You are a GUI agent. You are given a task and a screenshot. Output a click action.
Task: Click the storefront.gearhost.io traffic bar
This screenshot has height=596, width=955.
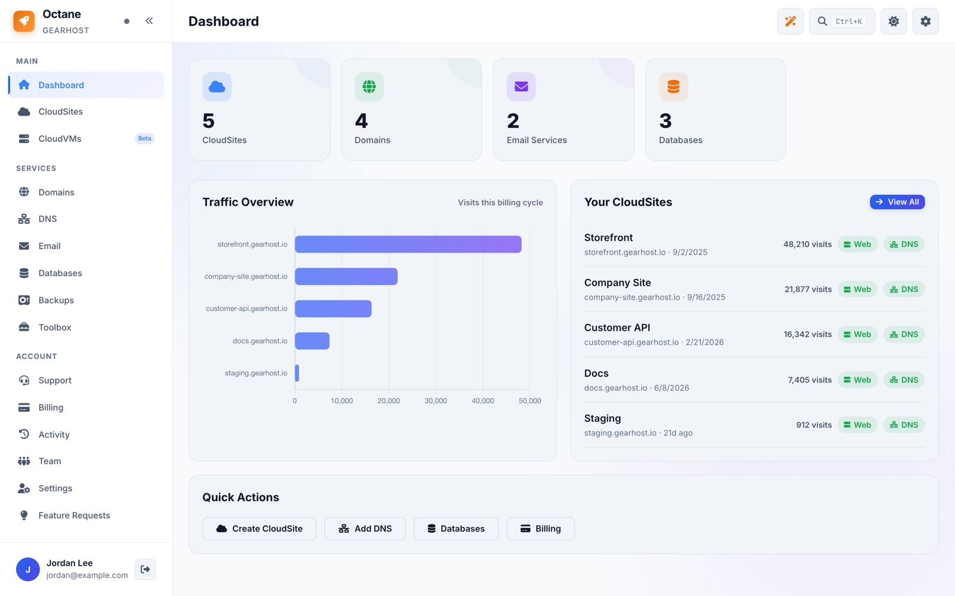408,244
